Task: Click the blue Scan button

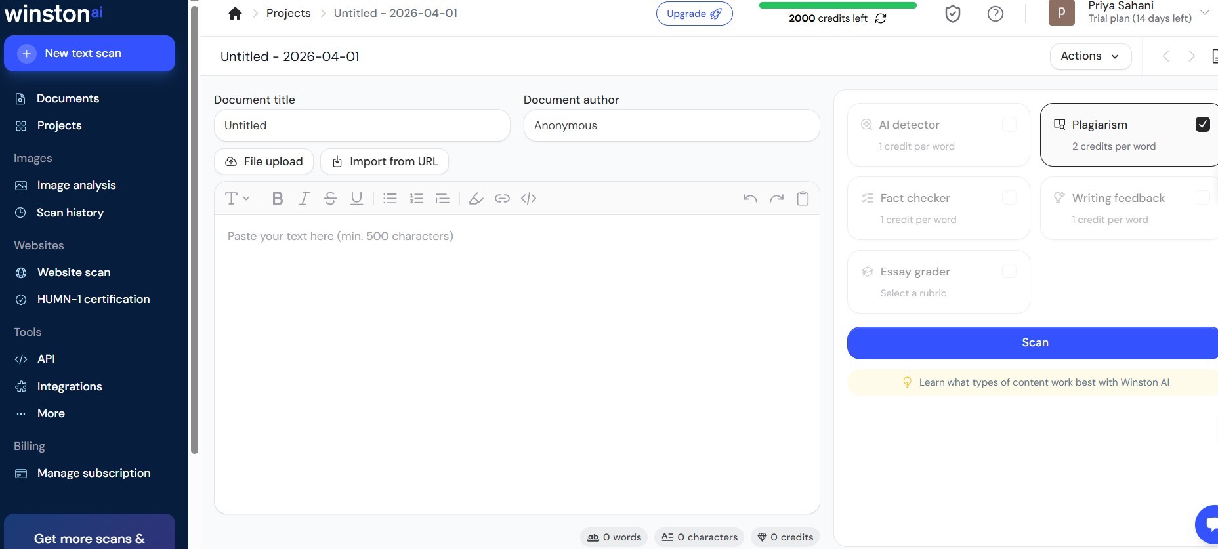Action: [x=1033, y=343]
